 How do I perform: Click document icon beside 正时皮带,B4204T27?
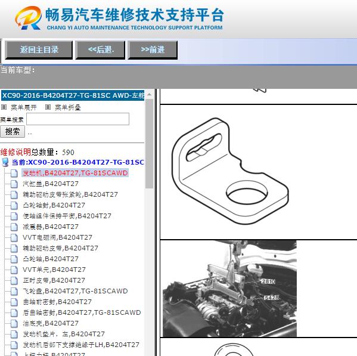tap(14, 281)
